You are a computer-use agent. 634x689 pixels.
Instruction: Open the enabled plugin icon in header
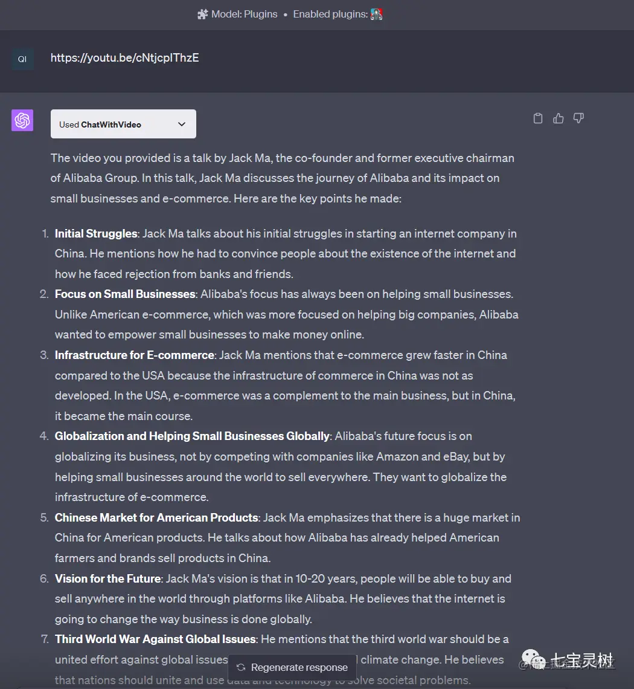coord(377,14)
